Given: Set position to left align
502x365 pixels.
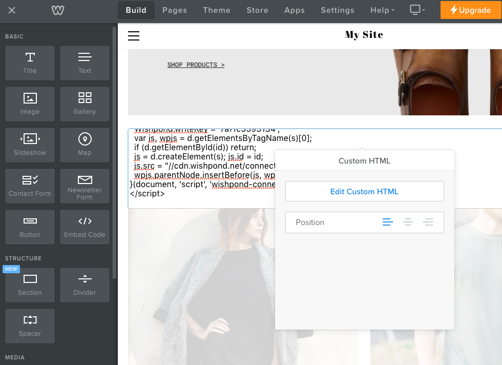Looking at the screenshot, I should pos(388,222).
